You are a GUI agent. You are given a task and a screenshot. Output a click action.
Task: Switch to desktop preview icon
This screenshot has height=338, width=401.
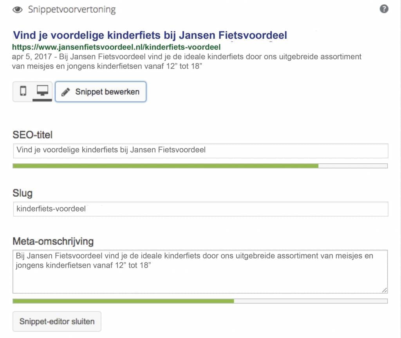(42, 91)
